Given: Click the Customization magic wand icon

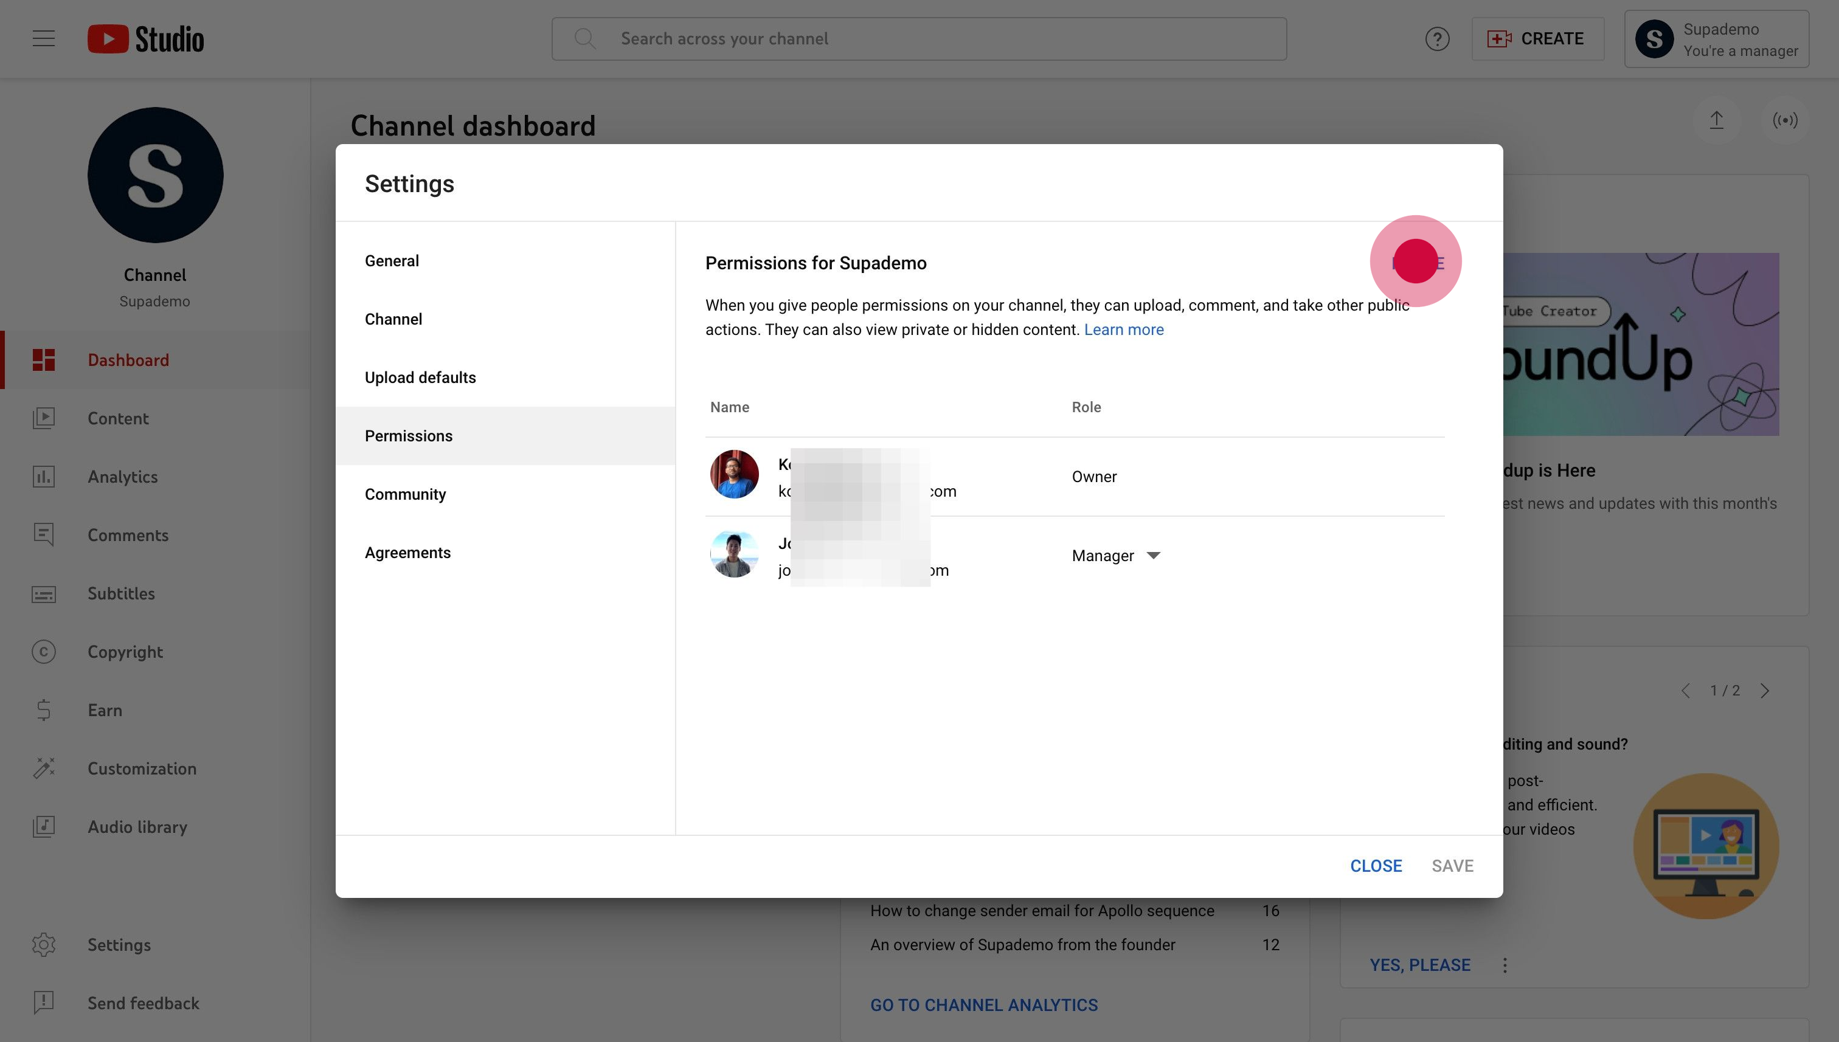Looking at the screenshot, I should click(x=44, y=768).
